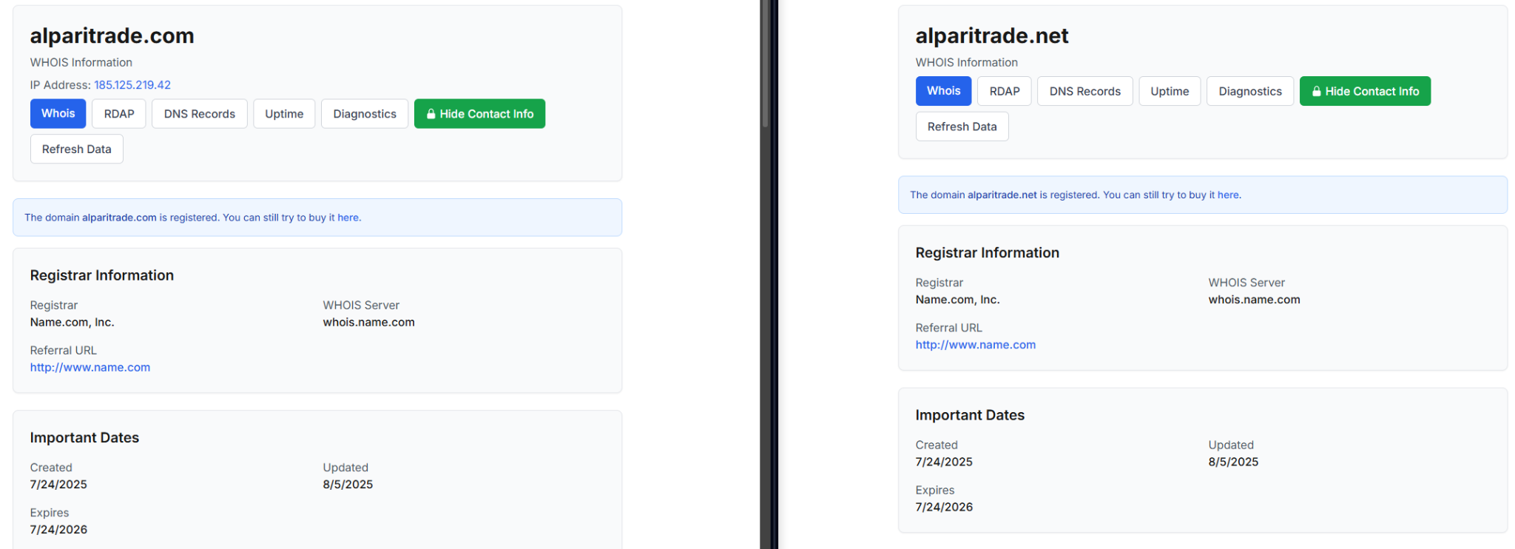This screenshot has height=549, width=1515.
Task: Open the RDAP tab for alparitrade.net
Action: pos(1004,91)
